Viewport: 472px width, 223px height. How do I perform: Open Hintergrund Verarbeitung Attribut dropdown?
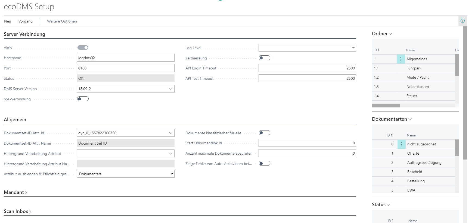[x=171, y=154]
